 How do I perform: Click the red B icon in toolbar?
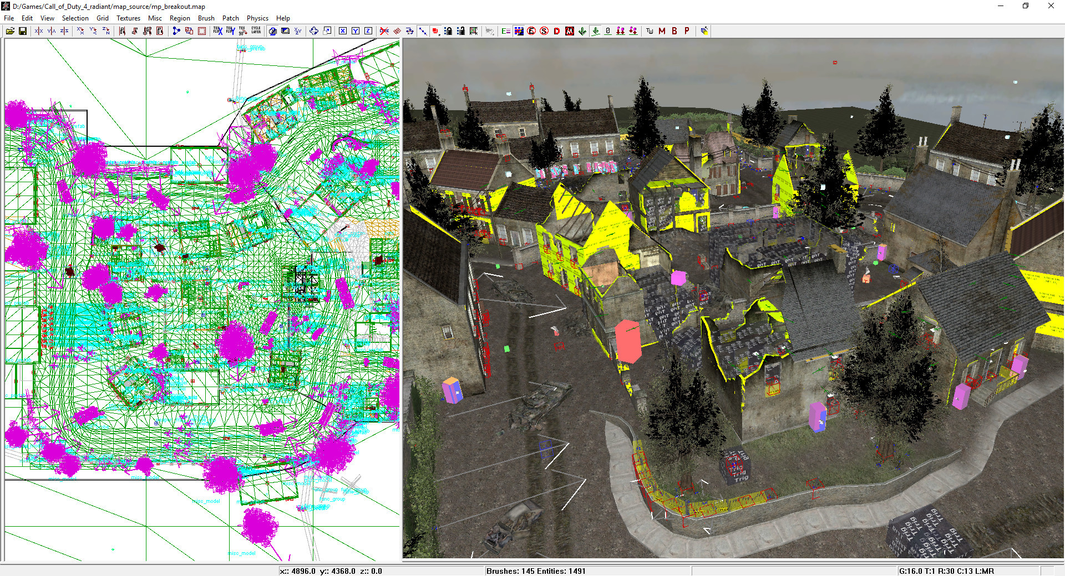[674, 31]
